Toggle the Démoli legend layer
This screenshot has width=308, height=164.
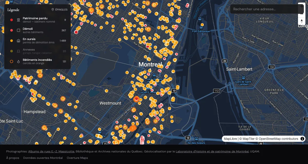[37, 30]
